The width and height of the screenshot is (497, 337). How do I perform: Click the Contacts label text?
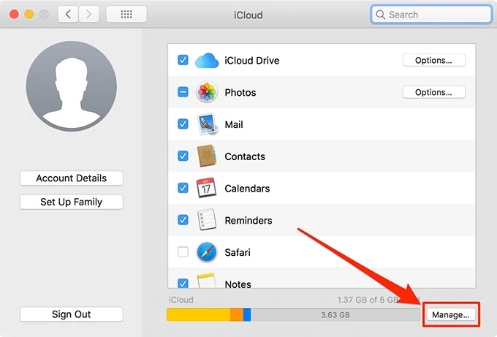tap(245, 156)
